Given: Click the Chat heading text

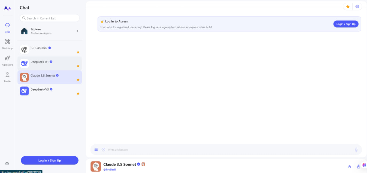Looking at the screenshot, I should [x=25, y=8].
